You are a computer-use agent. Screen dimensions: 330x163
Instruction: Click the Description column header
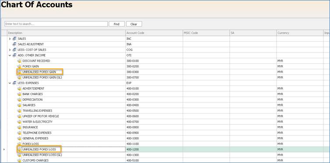pyautogui.click(x=66, y=33)
